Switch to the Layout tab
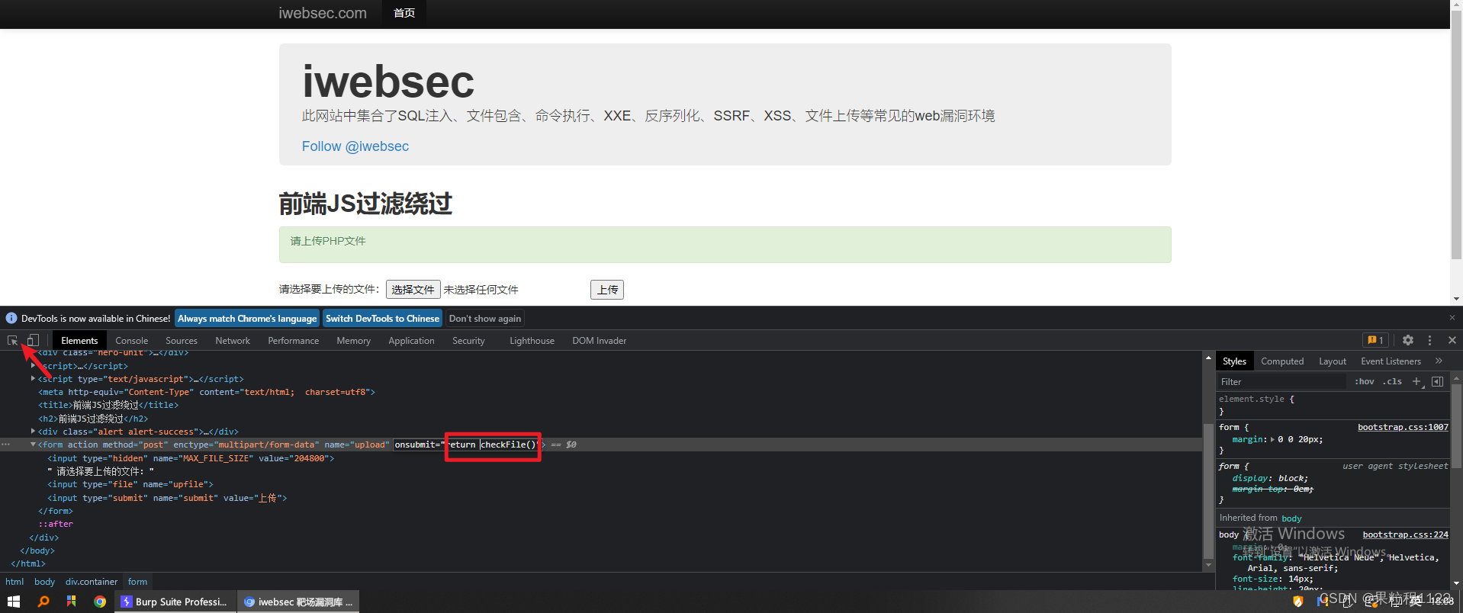This screenshot has width=1463, height=613. tap(1333, 361)
